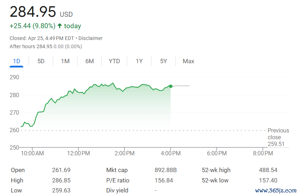This screenshot has height=196, width=299.
Task: Click the Div yield label
Action: point(117,190)
